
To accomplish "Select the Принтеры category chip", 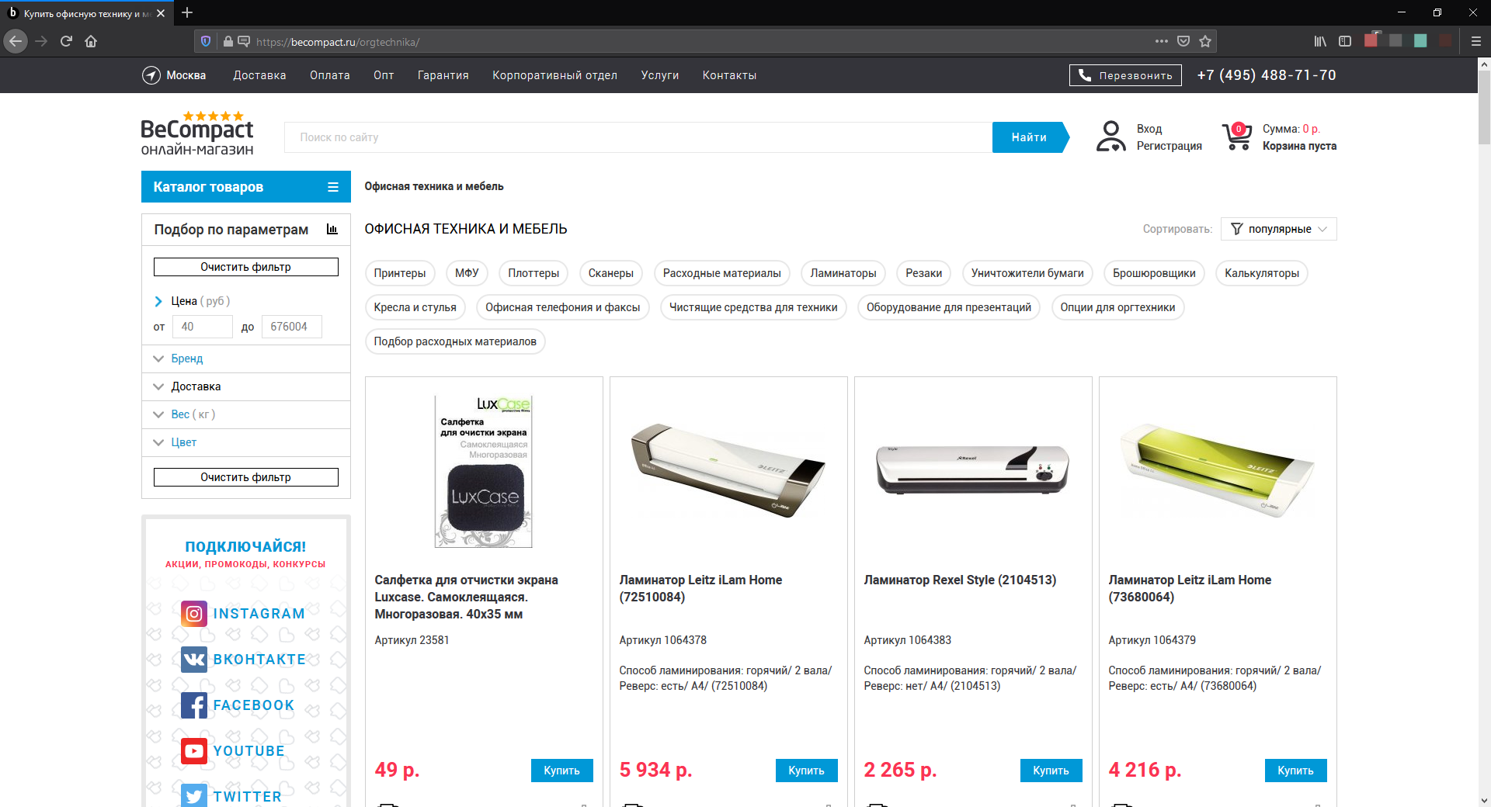I will (400, 273).
